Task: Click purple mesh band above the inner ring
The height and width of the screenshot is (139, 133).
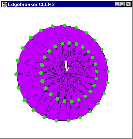Action: click(69, 35)
